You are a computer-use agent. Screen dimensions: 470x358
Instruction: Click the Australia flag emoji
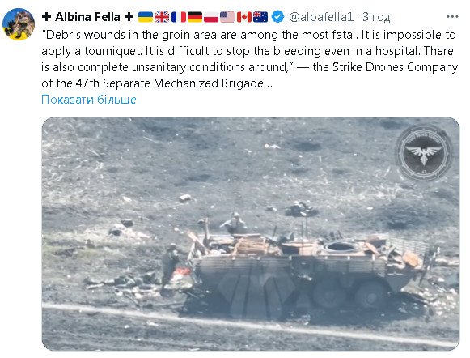260,17
